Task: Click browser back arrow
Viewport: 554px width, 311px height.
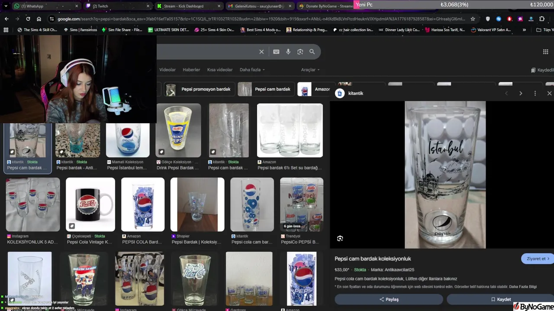Action: coord(6,19)
